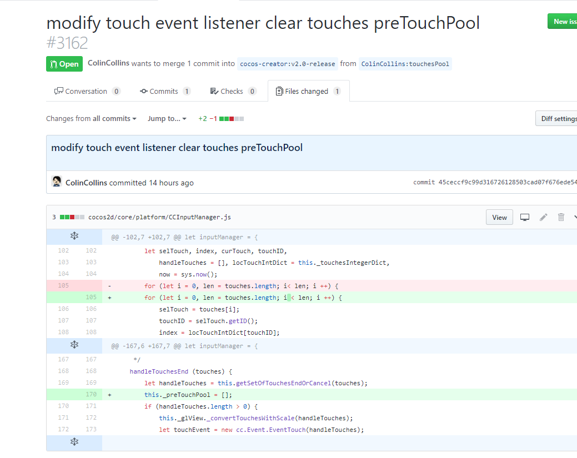This screenshot has height=458, width=577.
Task: Open the Changes from all commits dropdown
Action: point(91,118)
